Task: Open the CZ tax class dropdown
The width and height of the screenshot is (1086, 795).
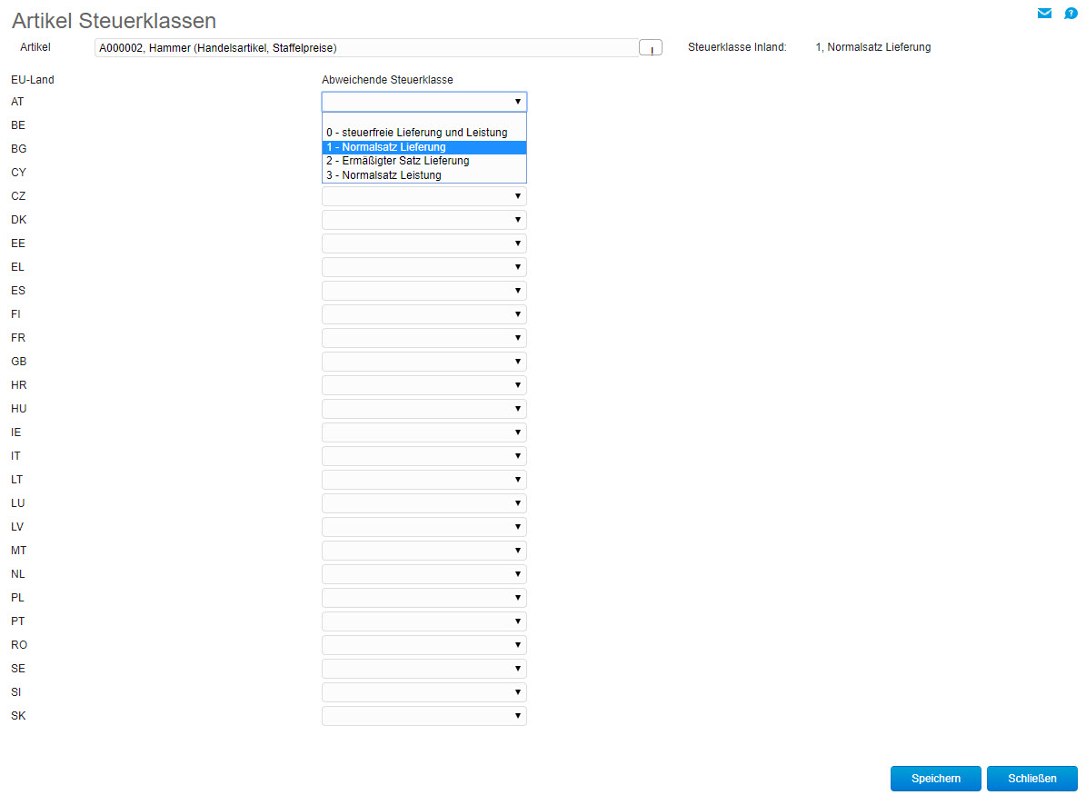Action: click(423, 196)
